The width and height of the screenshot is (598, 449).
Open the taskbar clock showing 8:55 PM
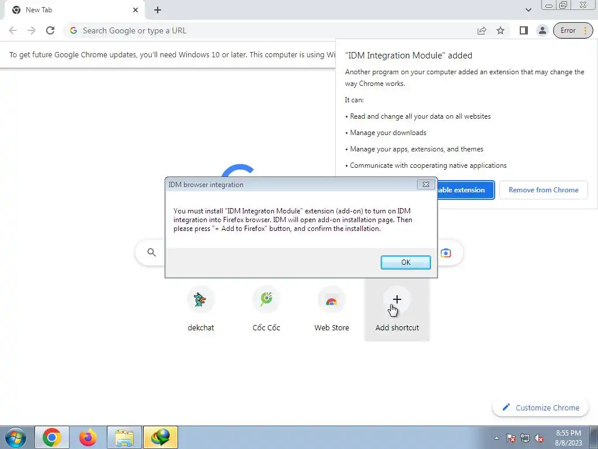pyautogui.click(x=568, y=438)
